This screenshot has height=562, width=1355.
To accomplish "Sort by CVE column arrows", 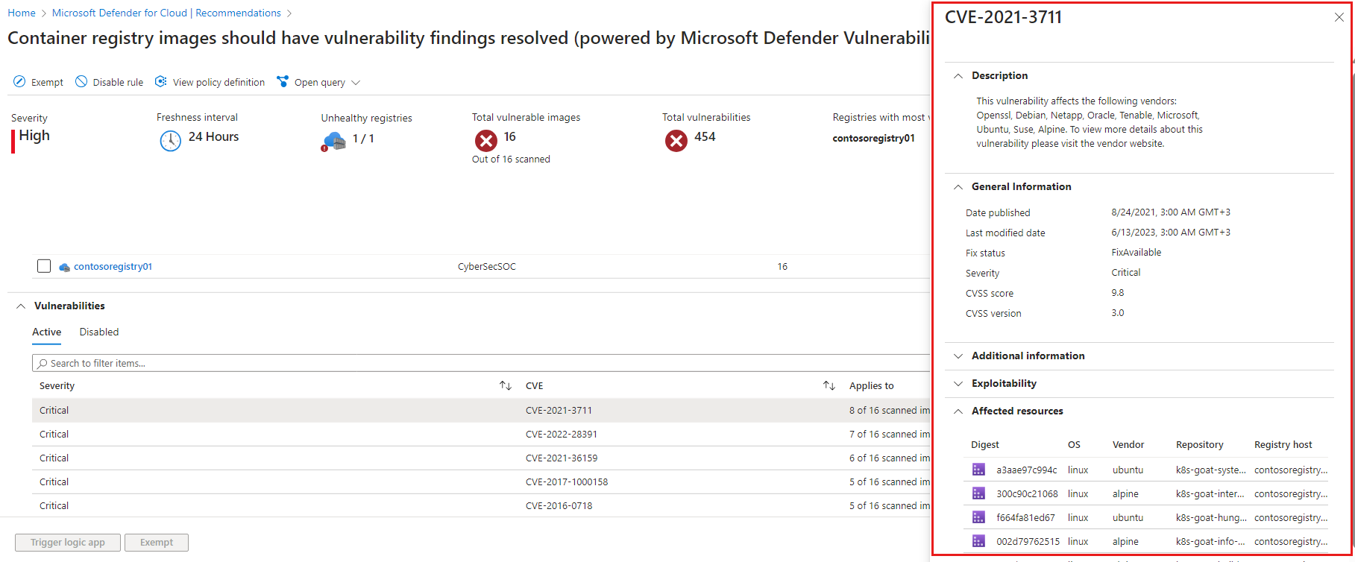I will pos(829,385).
